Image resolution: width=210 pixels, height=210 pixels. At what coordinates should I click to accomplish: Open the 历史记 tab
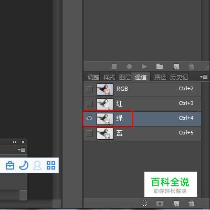(179, 77)
